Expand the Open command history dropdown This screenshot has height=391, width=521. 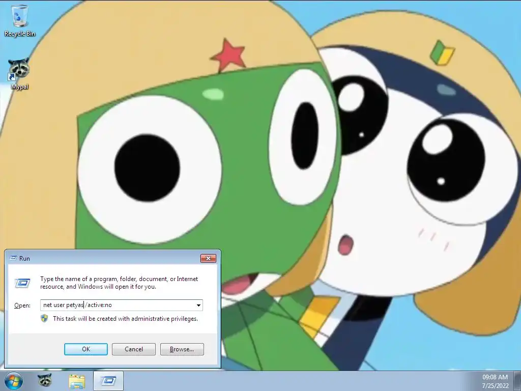[198, 305]
